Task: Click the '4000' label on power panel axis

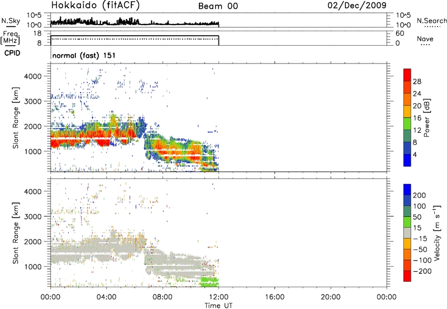Action: 32,76
